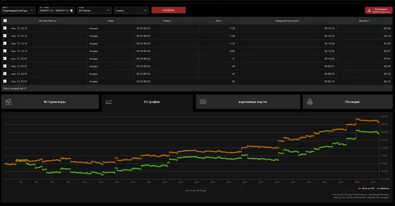
Task: Click the hands count caption under the chart
Action: [x=196, y=191]
